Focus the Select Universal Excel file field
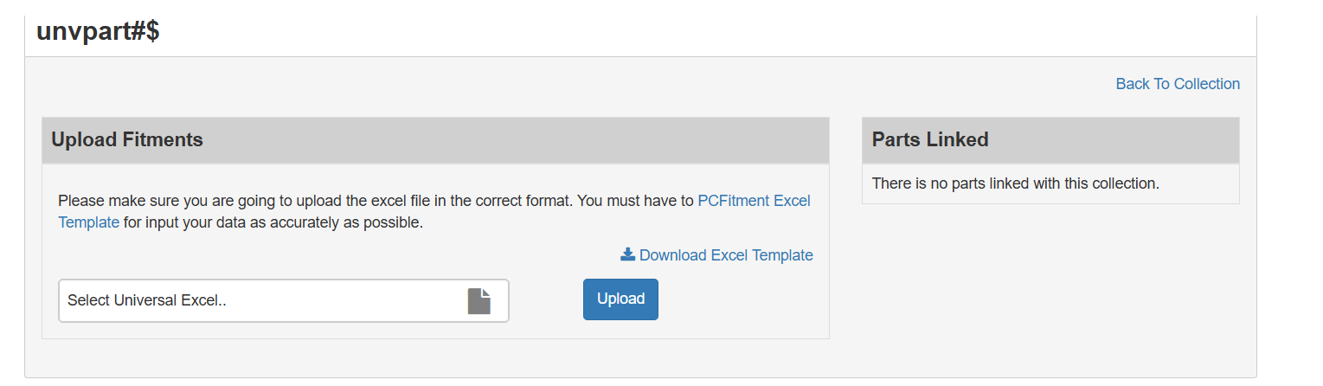This screenshot has width=1323, height=386. pos(284,301)
